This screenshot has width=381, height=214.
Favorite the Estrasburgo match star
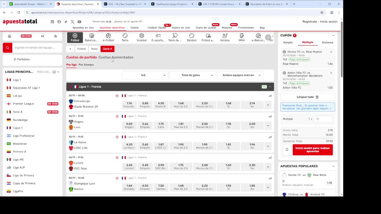pos(117,96)
